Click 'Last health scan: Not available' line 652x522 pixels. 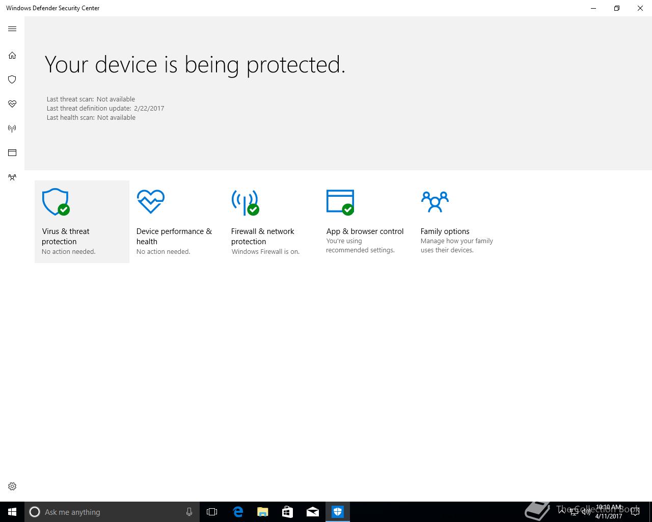tap(91, 118)
